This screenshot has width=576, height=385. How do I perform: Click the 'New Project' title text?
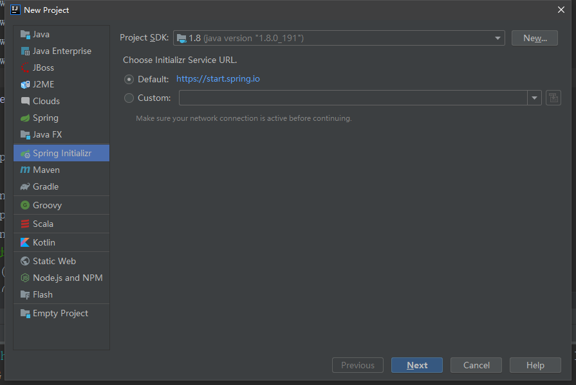click(46, 10)
